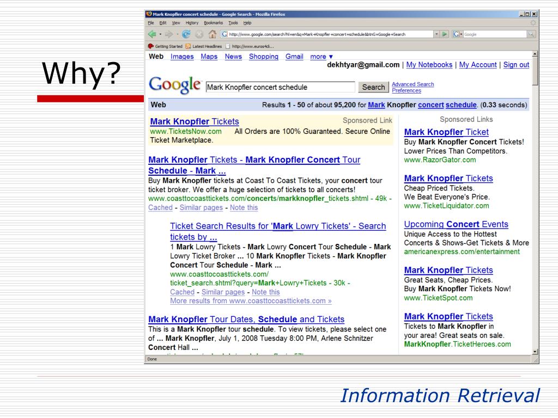Open the Preferences link

pyautogui.click(x=407, y=91)
